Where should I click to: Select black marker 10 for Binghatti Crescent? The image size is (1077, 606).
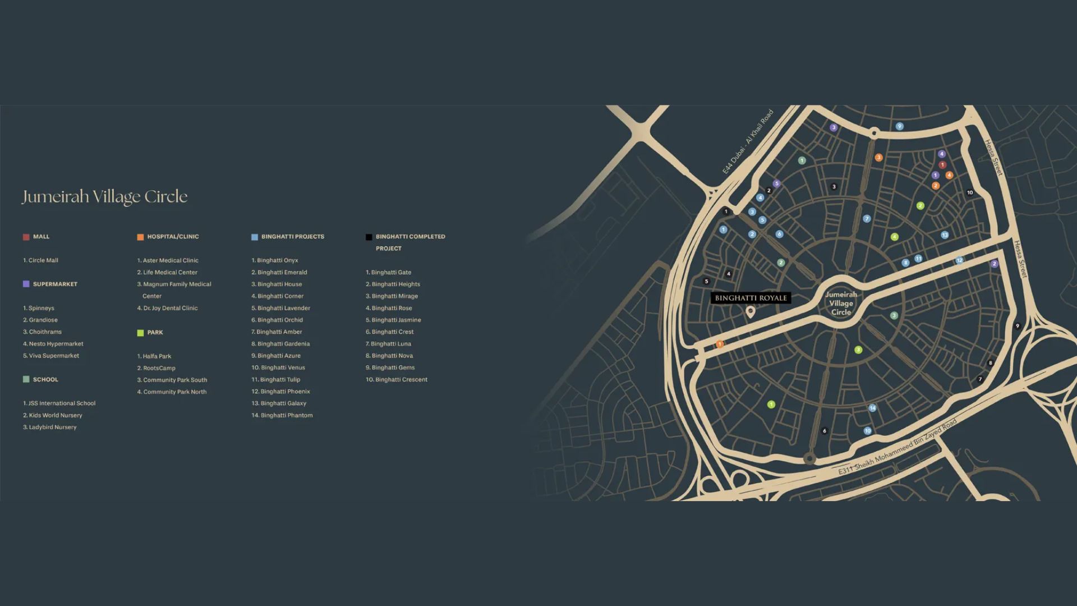(970, 192)
